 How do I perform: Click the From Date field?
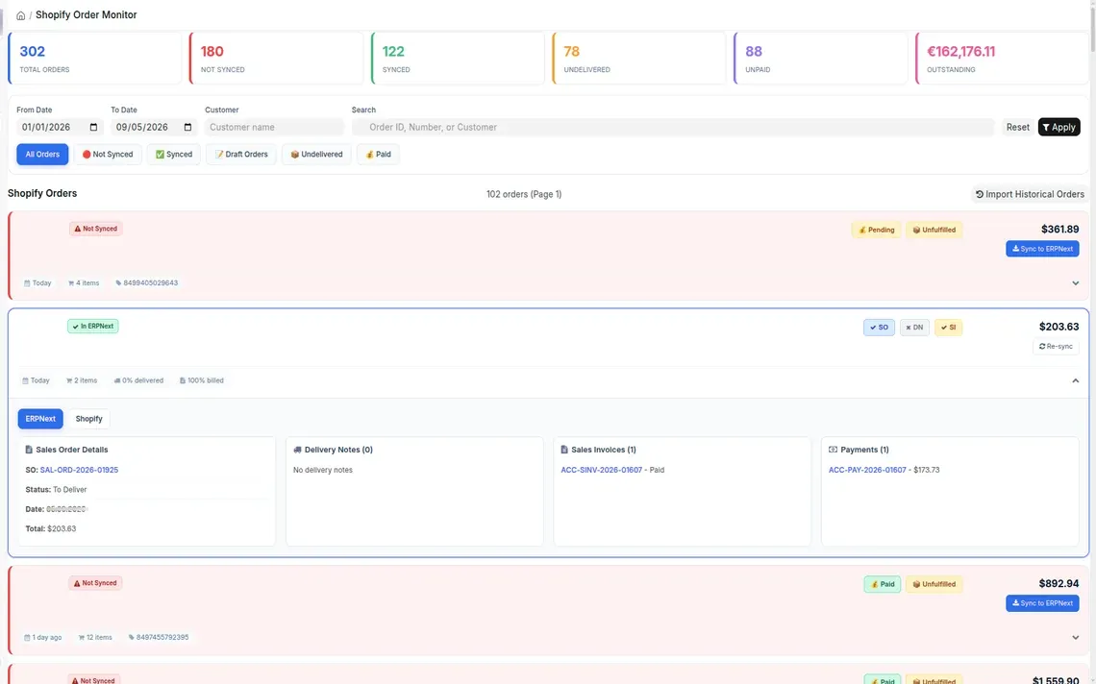(60, 127)
